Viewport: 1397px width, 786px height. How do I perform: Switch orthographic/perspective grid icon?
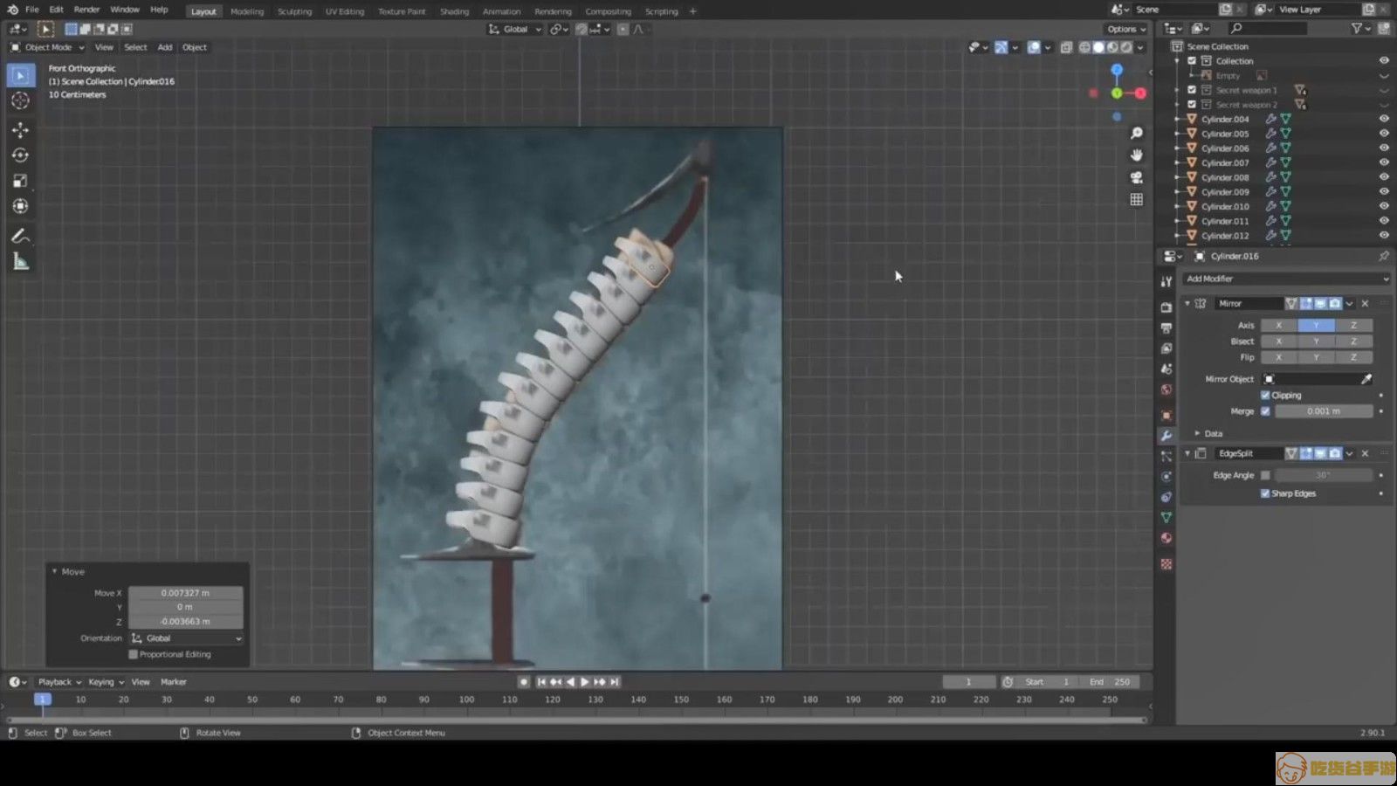coord(1136,199)
